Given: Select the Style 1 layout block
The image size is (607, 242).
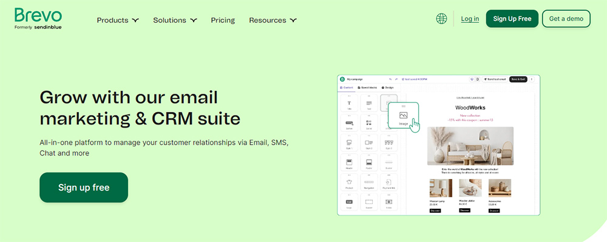Looking at the screenshot, I should tap(349, 143).
